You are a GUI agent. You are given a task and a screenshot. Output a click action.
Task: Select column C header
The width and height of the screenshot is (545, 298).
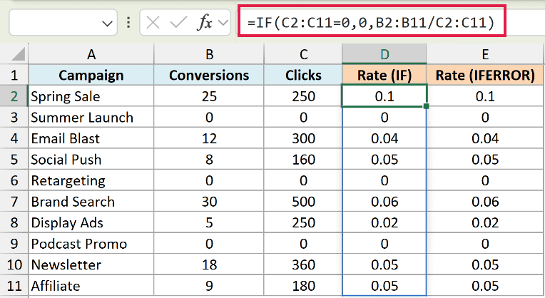(303, 54)
